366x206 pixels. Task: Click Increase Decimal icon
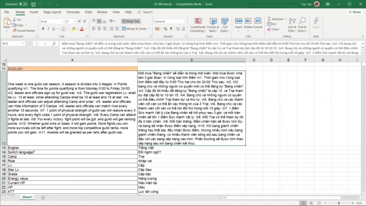178,29
